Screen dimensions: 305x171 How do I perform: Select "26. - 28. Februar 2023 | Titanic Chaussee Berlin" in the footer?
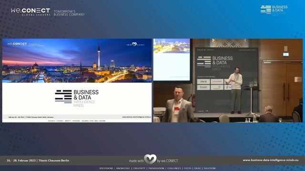(38, 161)
